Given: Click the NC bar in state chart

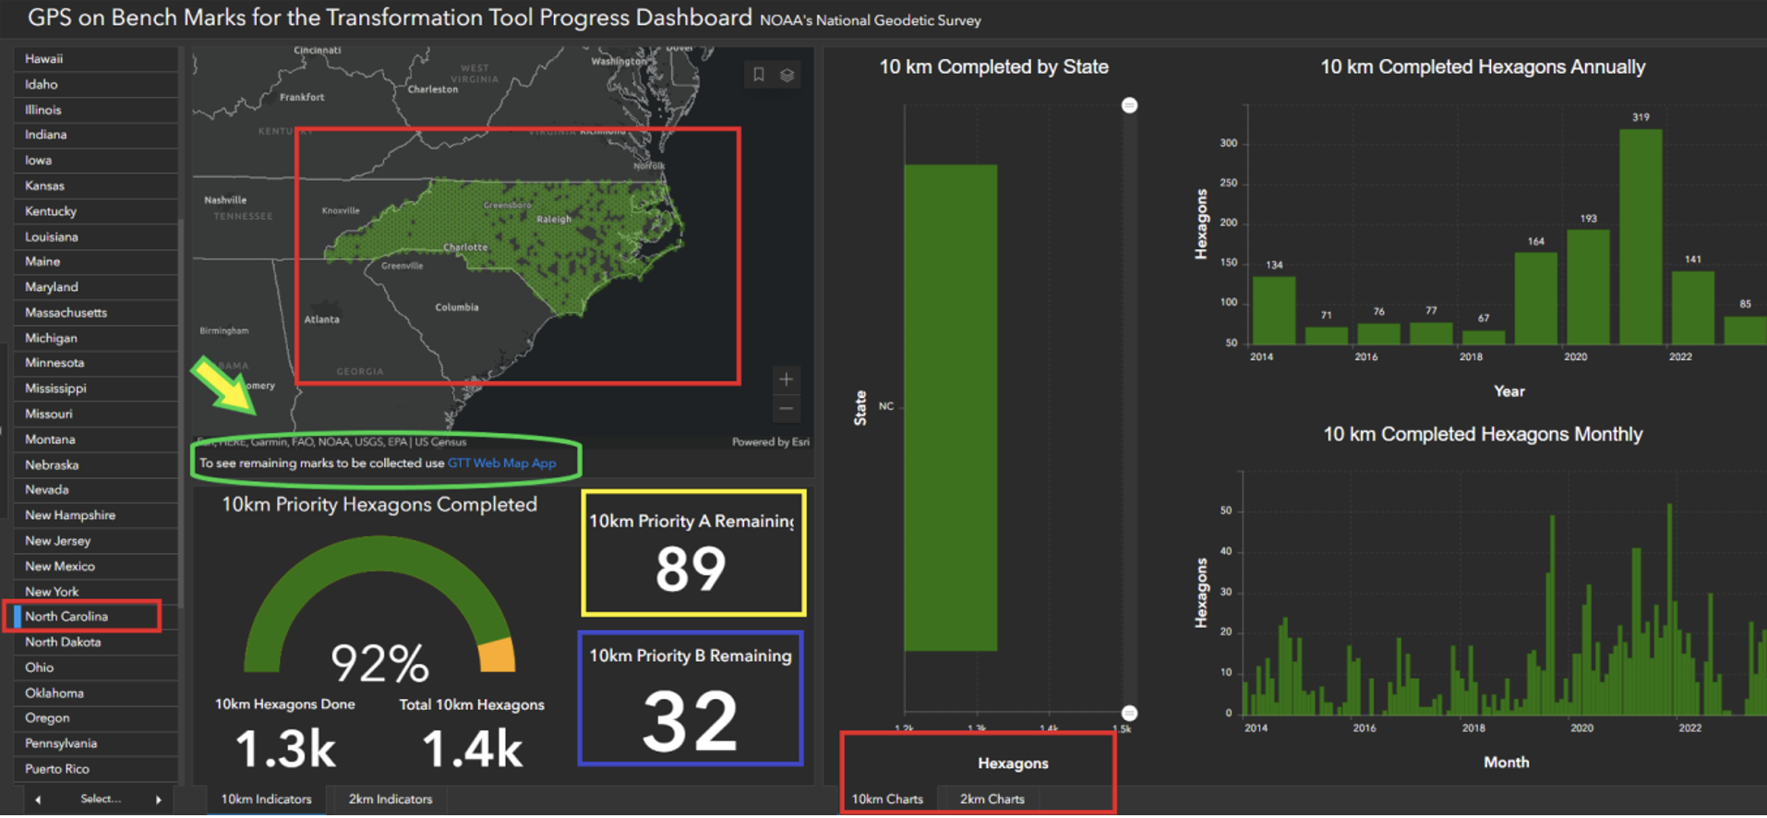Looking at the screenshot, I should click(x=950, y=407).
